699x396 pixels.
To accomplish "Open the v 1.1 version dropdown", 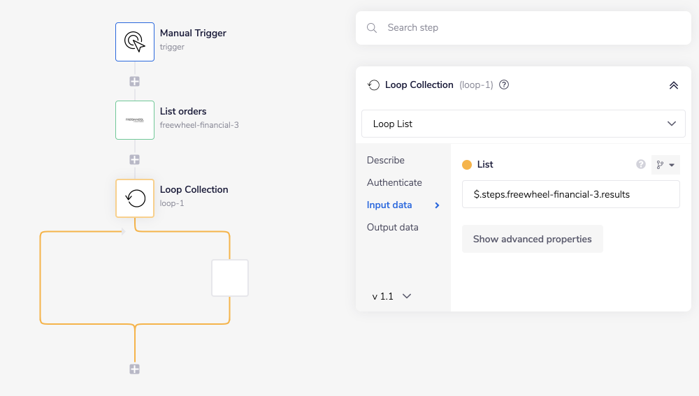I will (x=391, y=296).
